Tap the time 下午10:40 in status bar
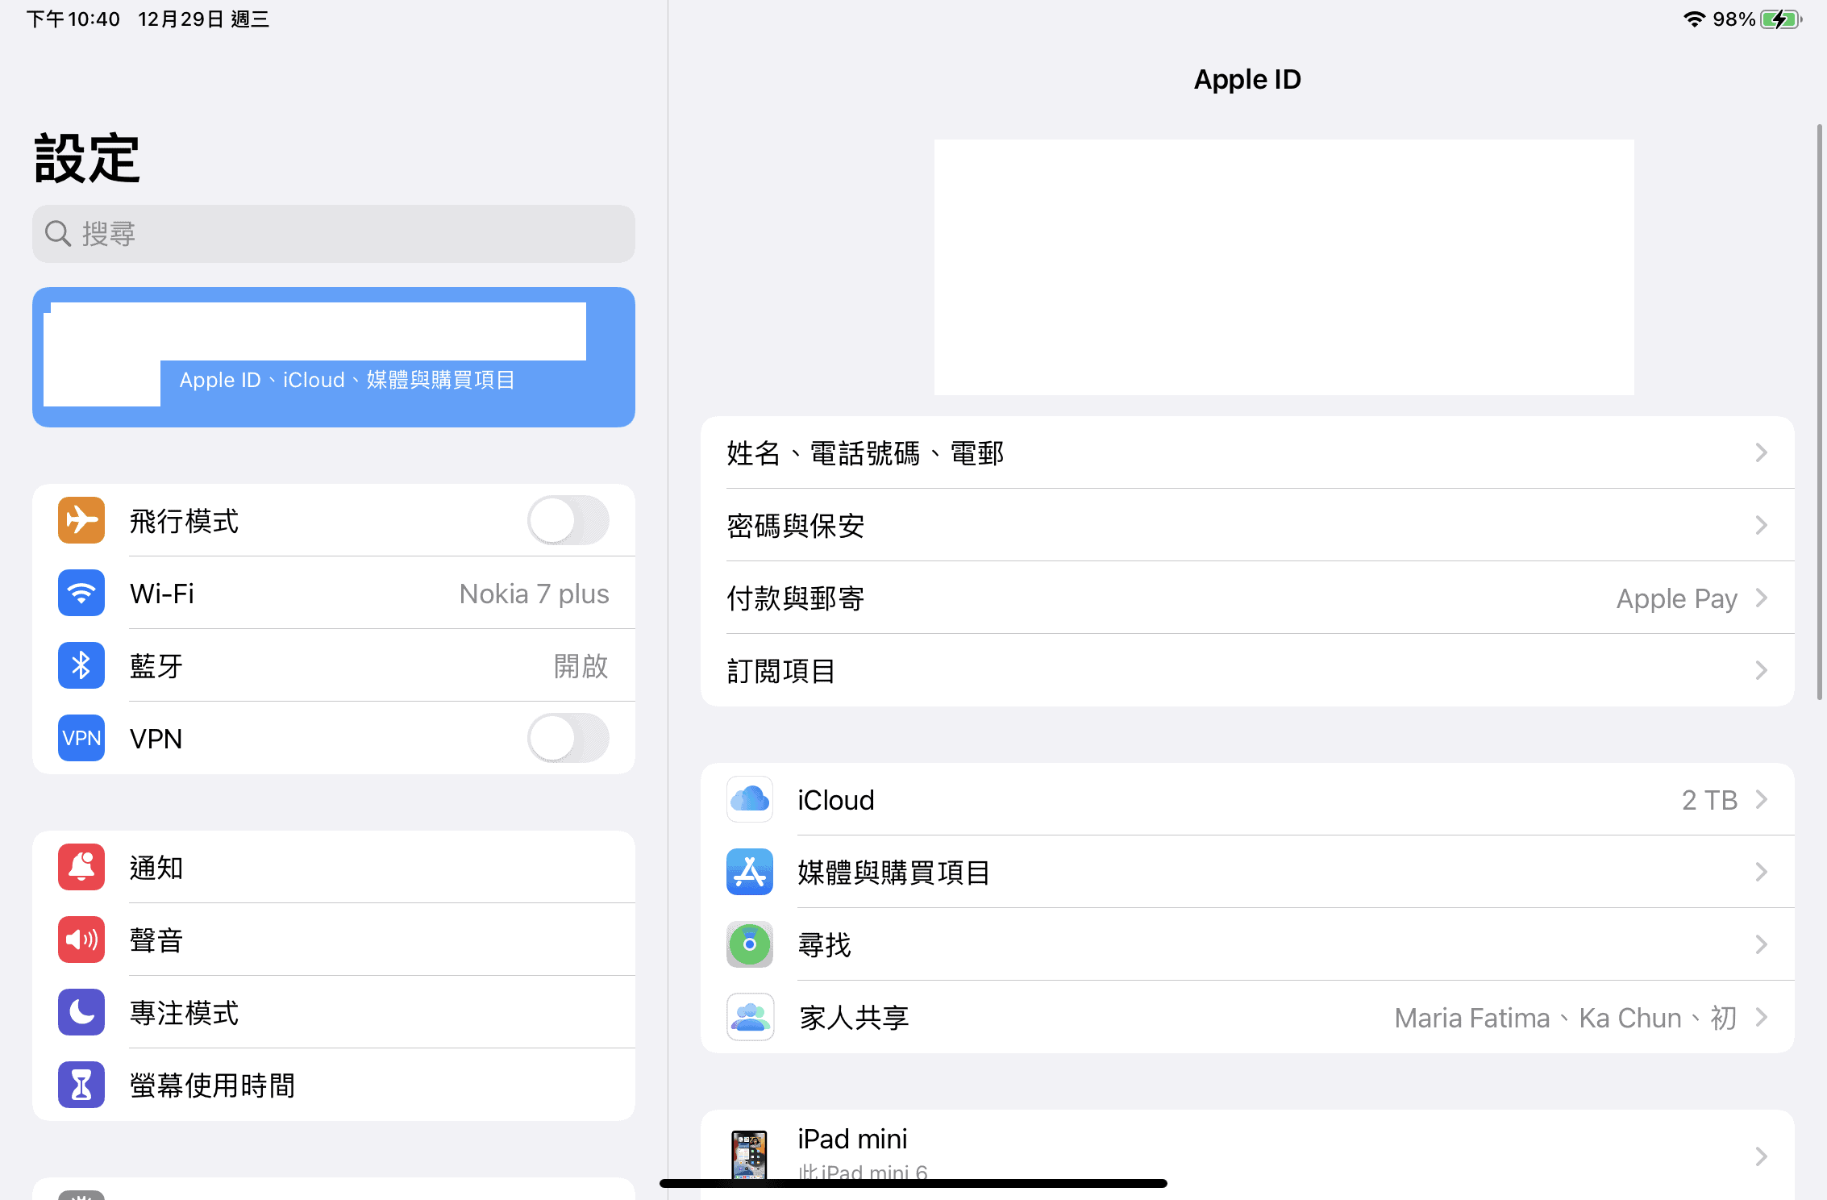The image size is (1827, 1200). coord(73,19)
